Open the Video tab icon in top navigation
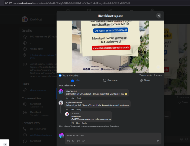The height and width of the screenshot is (146, 190). [89, 10]
